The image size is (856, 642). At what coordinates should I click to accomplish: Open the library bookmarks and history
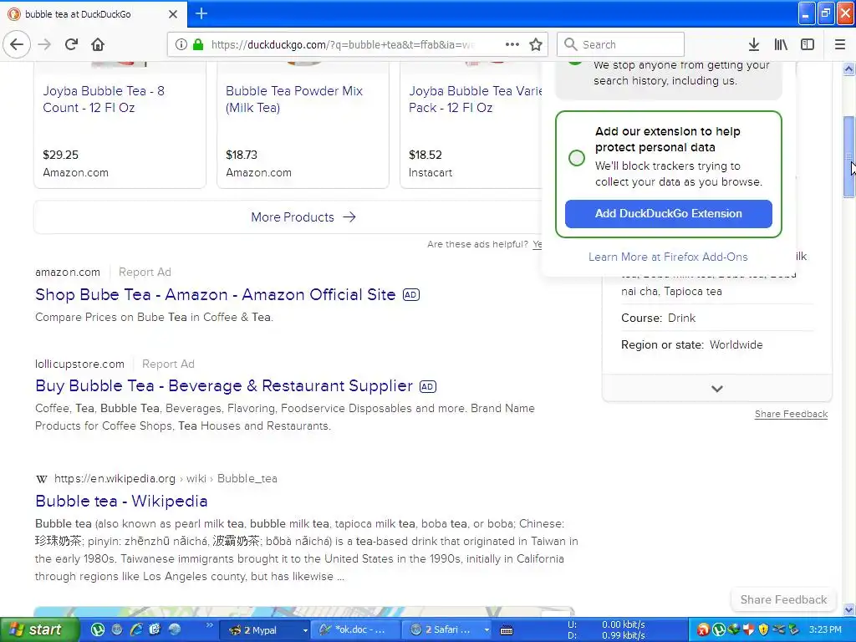(781, 44)
